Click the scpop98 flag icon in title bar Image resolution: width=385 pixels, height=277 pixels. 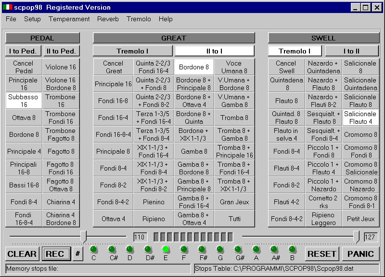click(x=7, y=7)
